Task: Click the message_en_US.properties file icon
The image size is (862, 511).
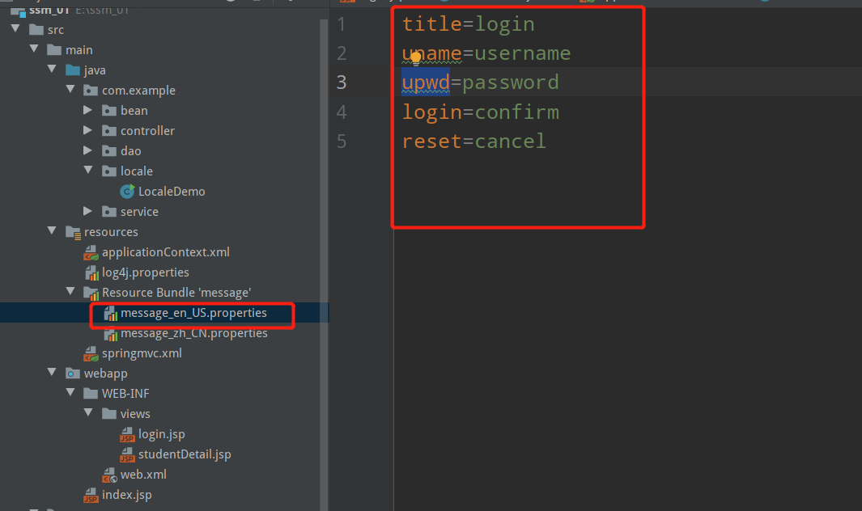Action: (111, 313)
